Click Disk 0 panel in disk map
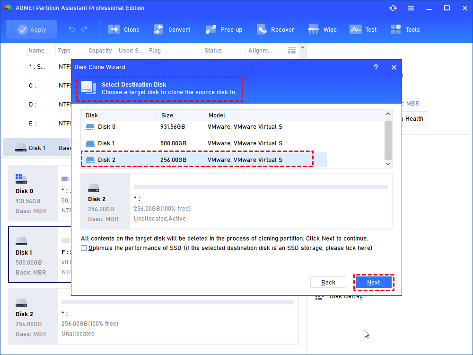The width and height of the screenshot is (473, 355). 33,193
